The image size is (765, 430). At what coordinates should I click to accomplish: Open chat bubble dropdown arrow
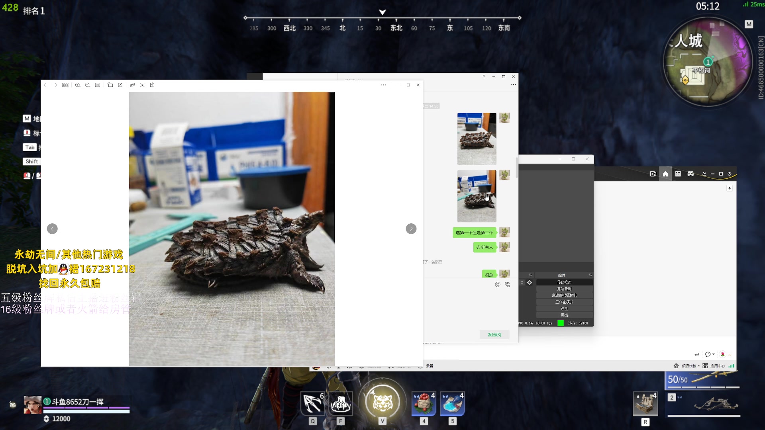tap(714, 354)
